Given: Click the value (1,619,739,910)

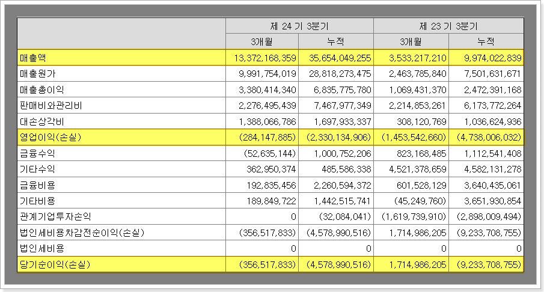Looking at the screenshot, I should tap(414, 217).
